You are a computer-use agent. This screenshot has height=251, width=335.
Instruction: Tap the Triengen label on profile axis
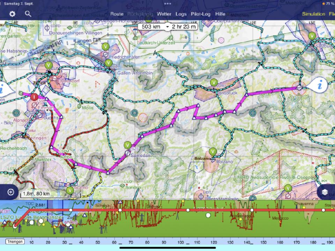click(15, 242)
